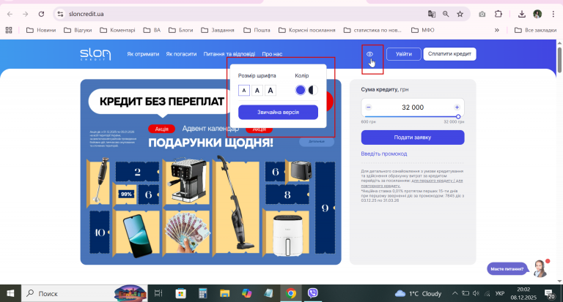Open the Введіть промокод link
This screenshot has width=563, height=302.
(384, 154)
